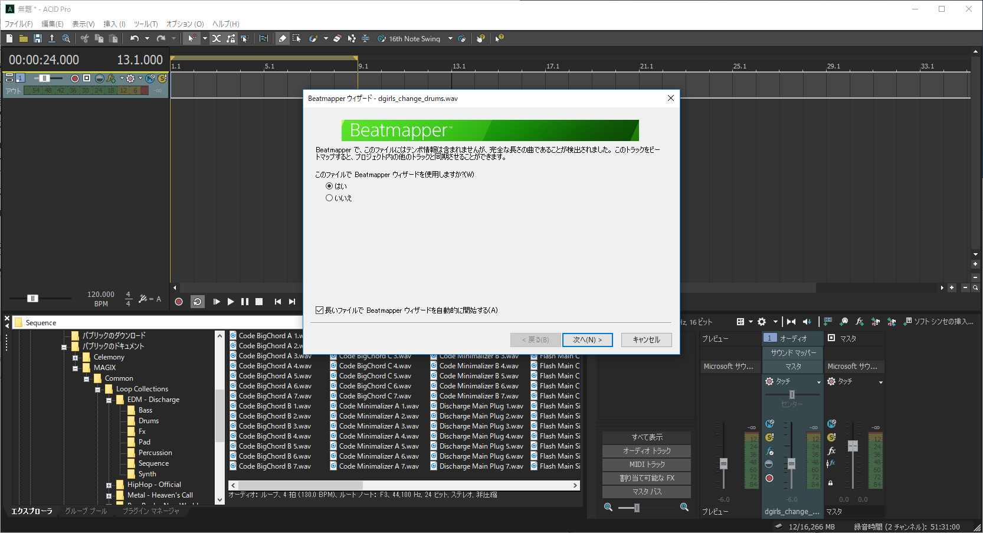Select the marquee Selection tool

(297, 38)
